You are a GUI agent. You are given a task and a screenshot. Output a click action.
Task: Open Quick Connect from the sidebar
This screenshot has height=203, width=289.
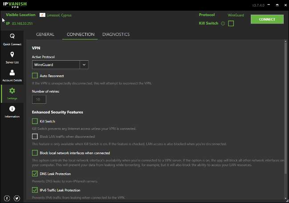12,39
